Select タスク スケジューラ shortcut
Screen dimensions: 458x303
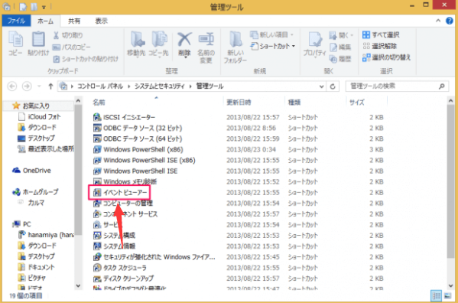[120, 268]
